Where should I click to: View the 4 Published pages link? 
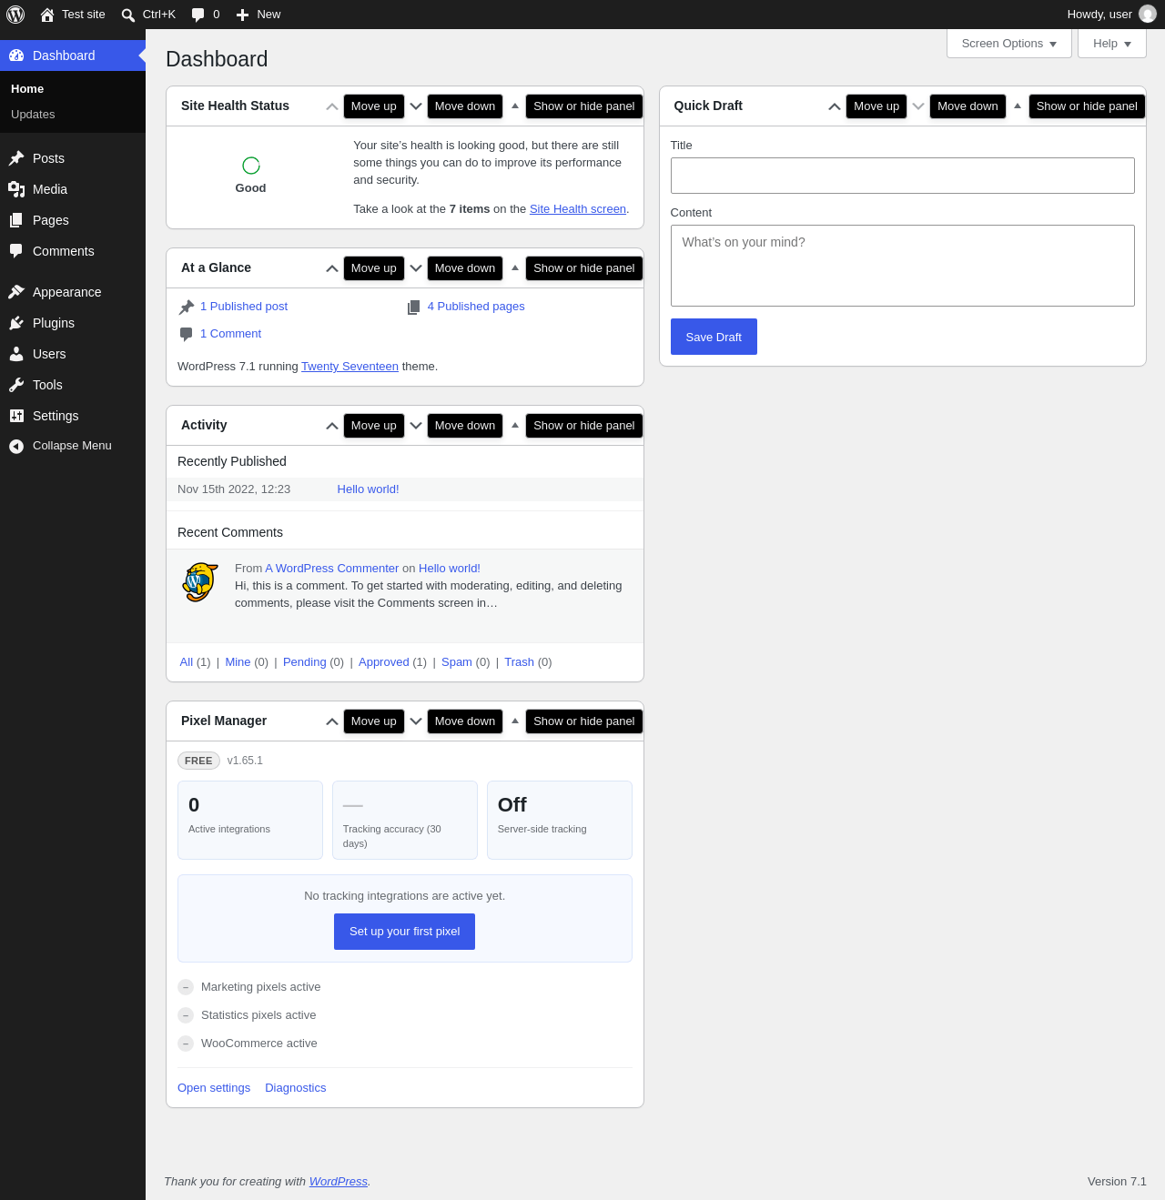(x=476, y=307)
